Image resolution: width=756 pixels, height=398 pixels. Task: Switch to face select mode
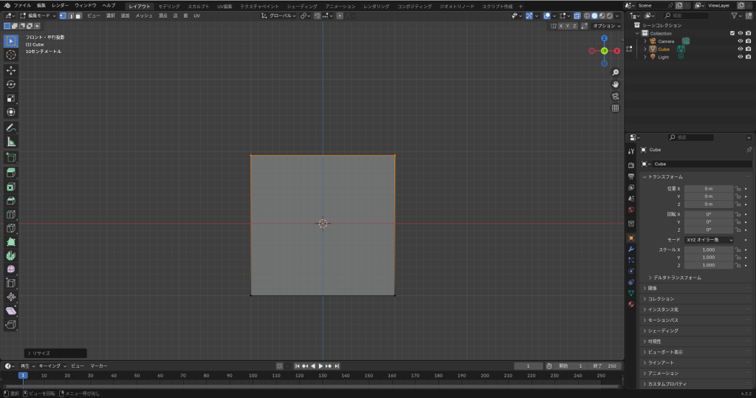(78, 16)
